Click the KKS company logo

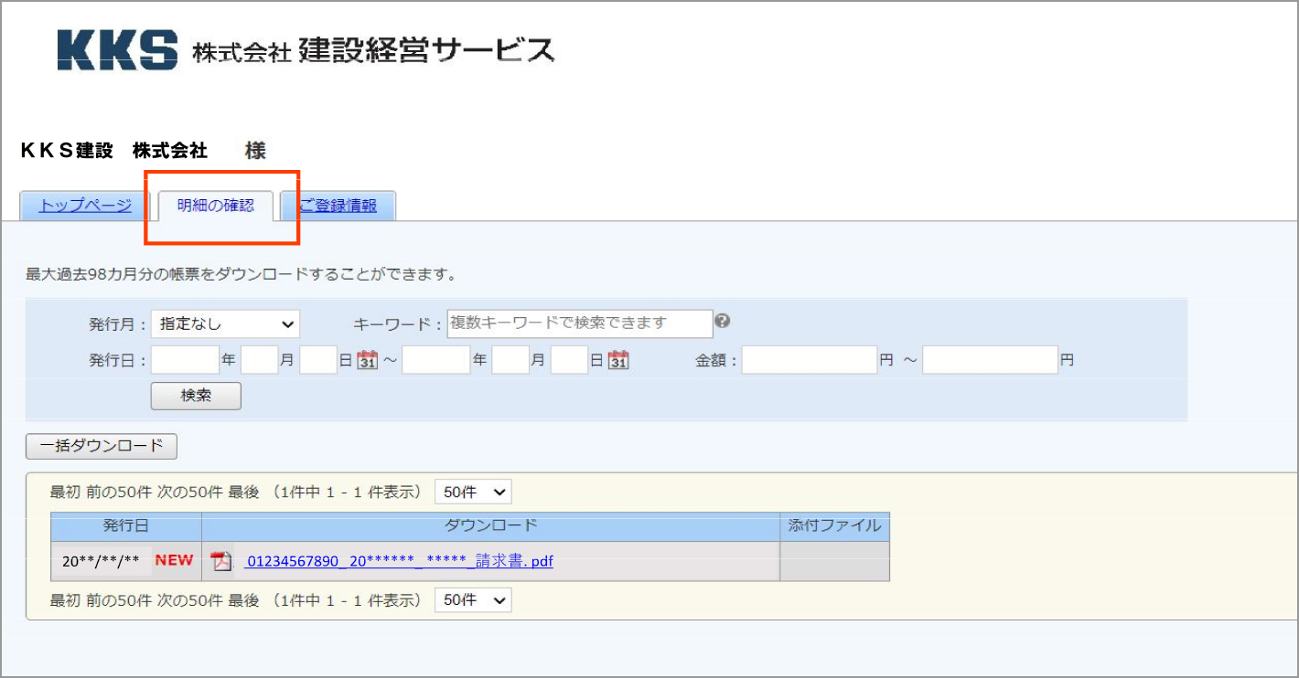pos(118,50)
